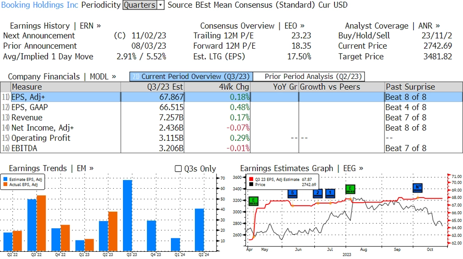Click the Forward 12M P/E value 18.35
Image resolution: width=463 pixels, height=259 pixels.
pyautogui.click(x=301, y=46)
